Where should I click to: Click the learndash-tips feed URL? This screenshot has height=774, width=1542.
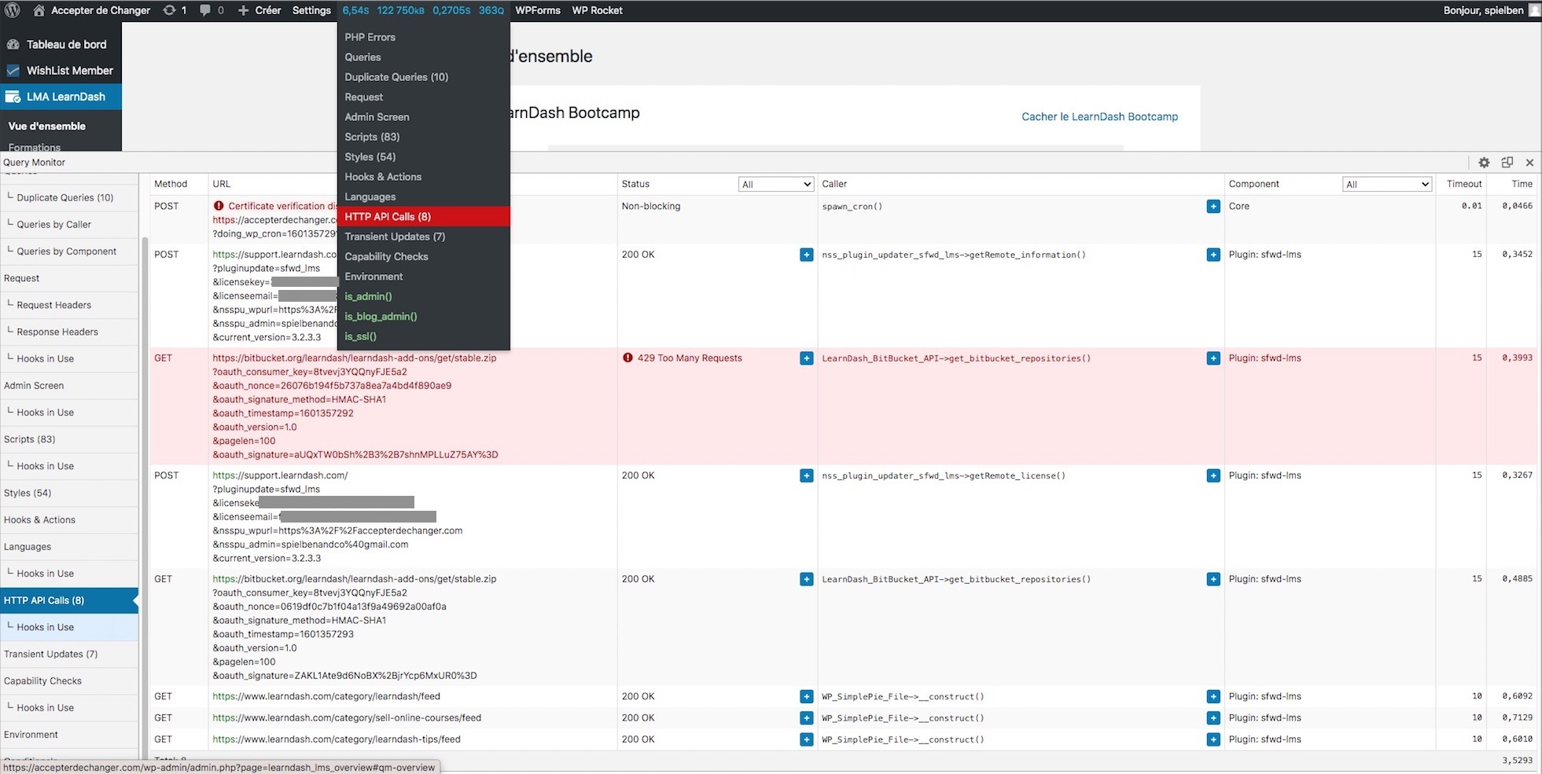click(x=337, y=739)
